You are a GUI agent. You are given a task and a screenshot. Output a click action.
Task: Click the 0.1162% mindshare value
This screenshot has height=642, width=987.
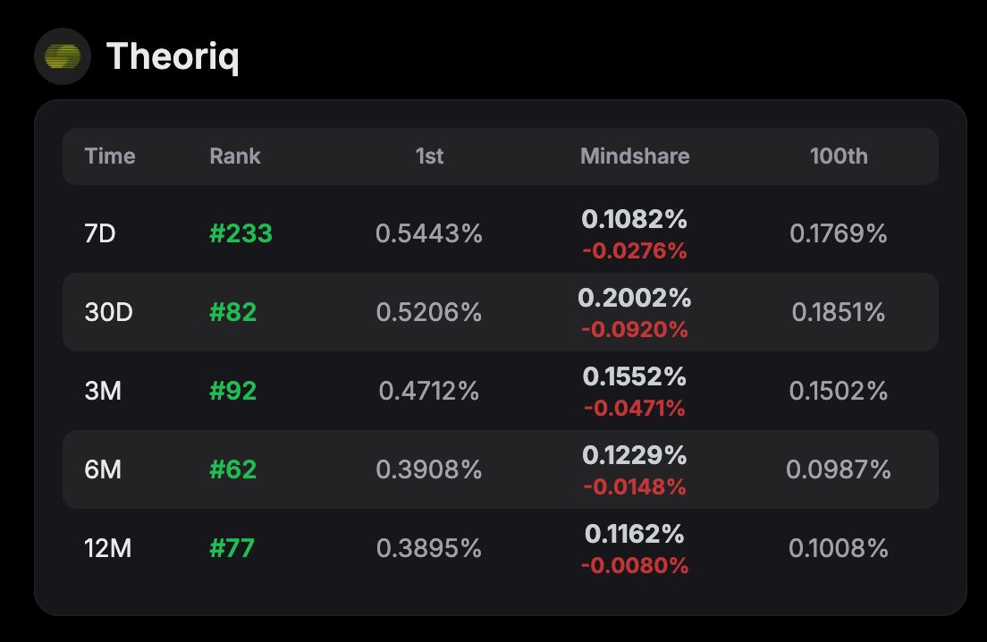coord(635,534)
